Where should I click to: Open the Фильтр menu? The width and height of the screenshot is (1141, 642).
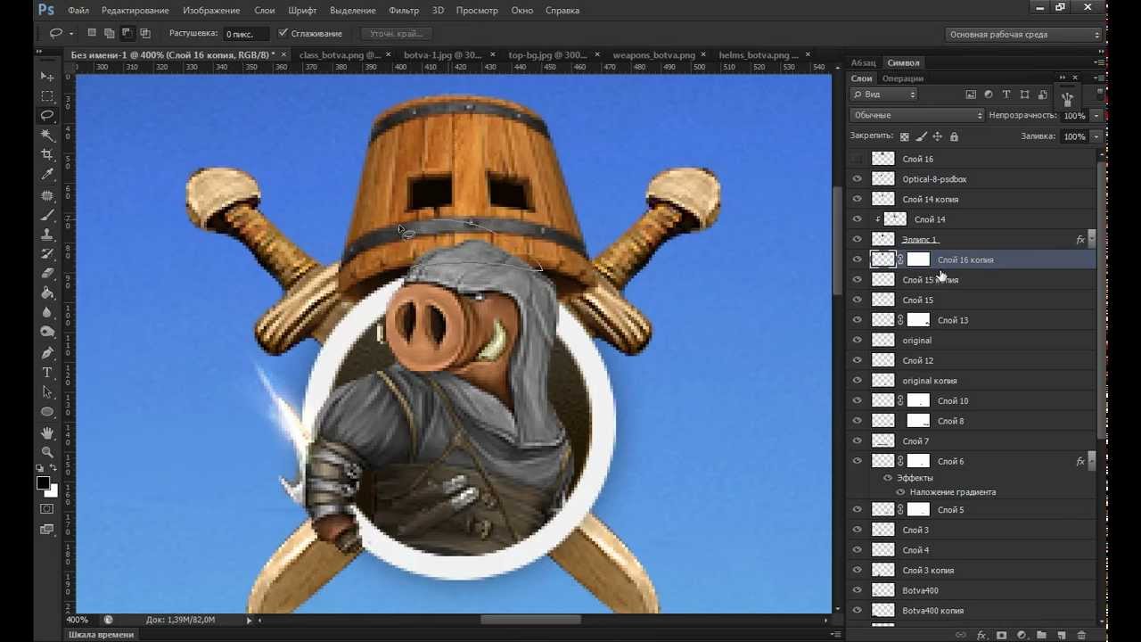(x=404, y=10)
